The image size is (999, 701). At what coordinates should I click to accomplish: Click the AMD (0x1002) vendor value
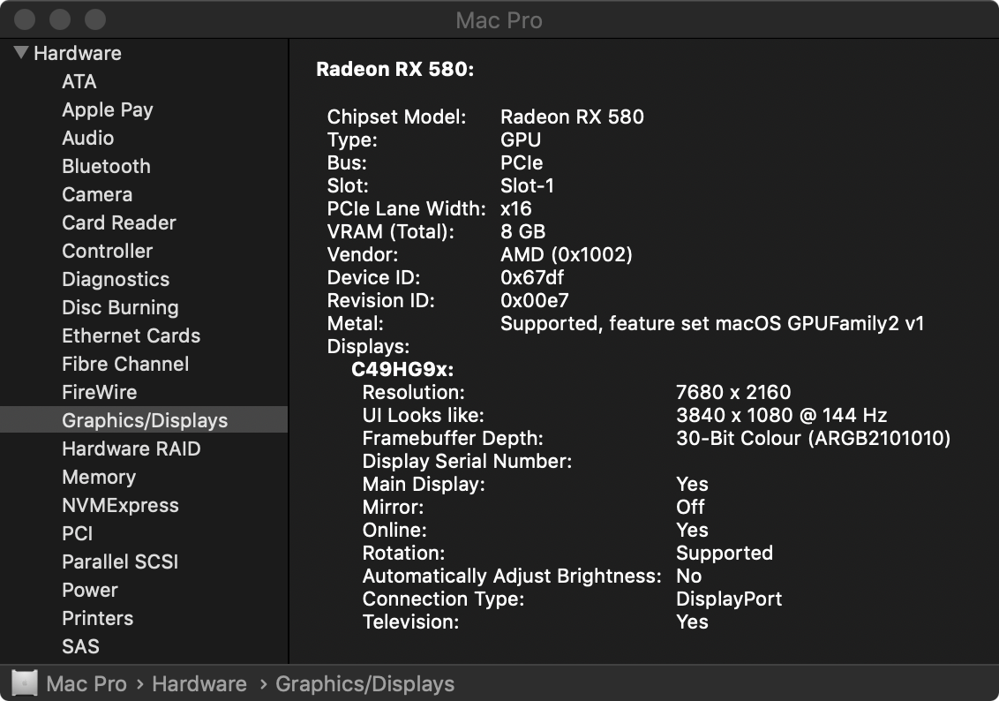pos(567,254)
